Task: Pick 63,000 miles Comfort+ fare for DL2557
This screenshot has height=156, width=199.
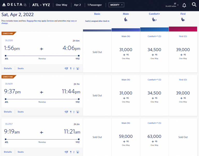Action: 154,138
